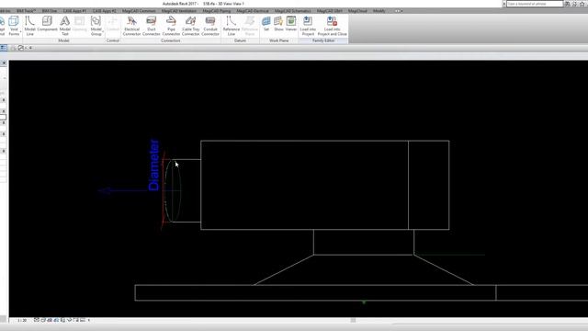Open the BIM Track tab
The width and height of the screenshot is (588, 331).
coord(27,11)
